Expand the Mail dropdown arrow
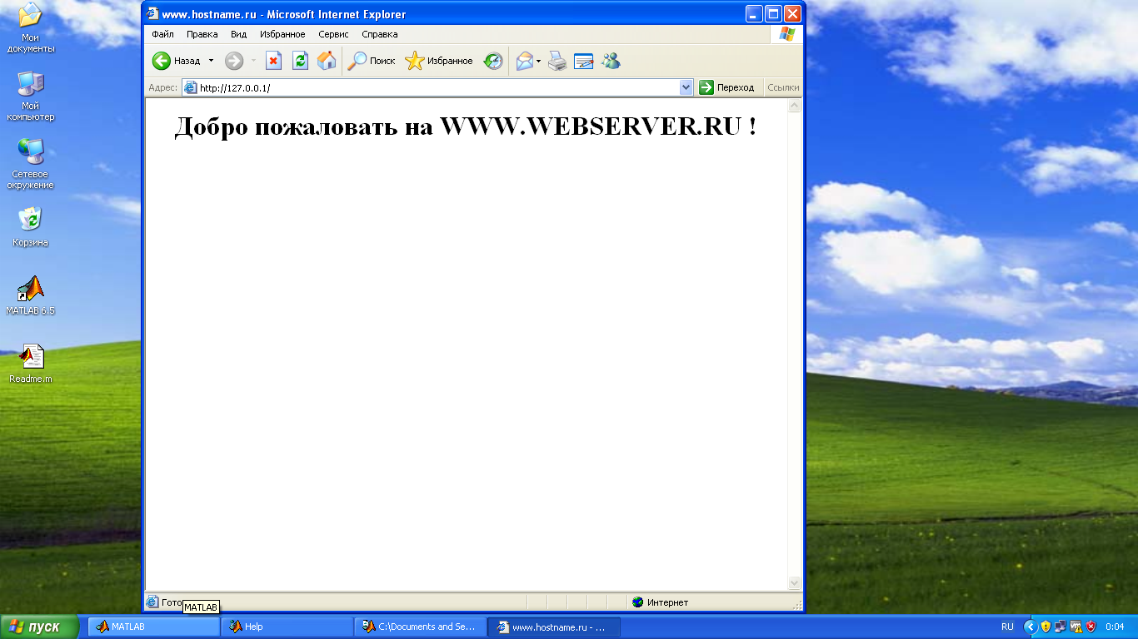This screenshot has height=639, width=1138. [x=539, y=61]
